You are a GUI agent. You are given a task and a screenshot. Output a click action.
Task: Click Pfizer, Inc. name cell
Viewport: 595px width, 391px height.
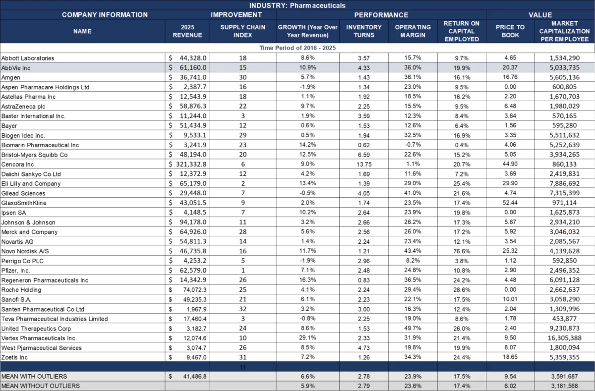[x=82, y=271]
